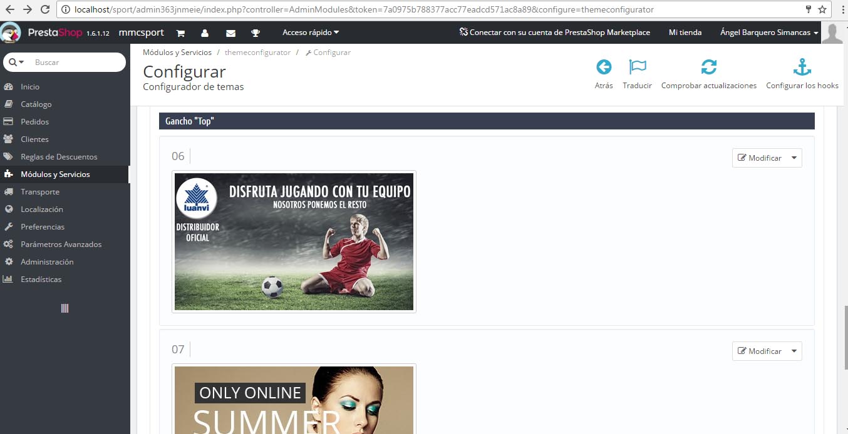848x434 pixels.
Task: Expand dropdown arrow beside Modificar for item 07
Action: 794,351
